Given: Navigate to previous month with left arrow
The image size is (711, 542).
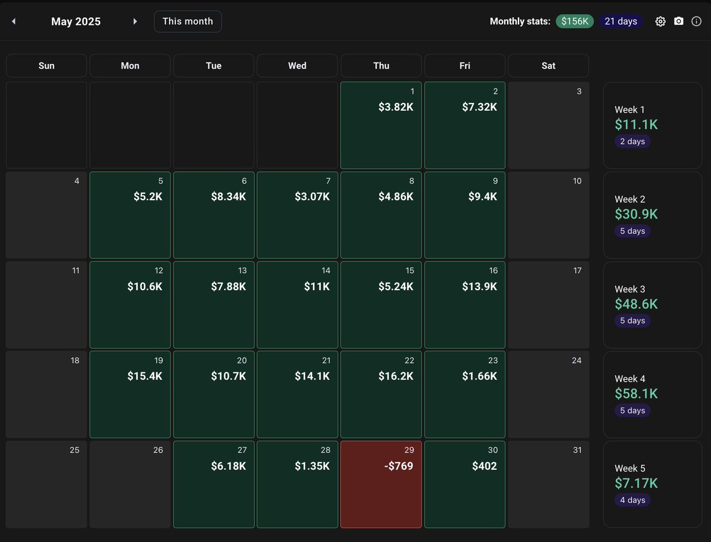Looking at the screenshot, I should coord(13,21).
